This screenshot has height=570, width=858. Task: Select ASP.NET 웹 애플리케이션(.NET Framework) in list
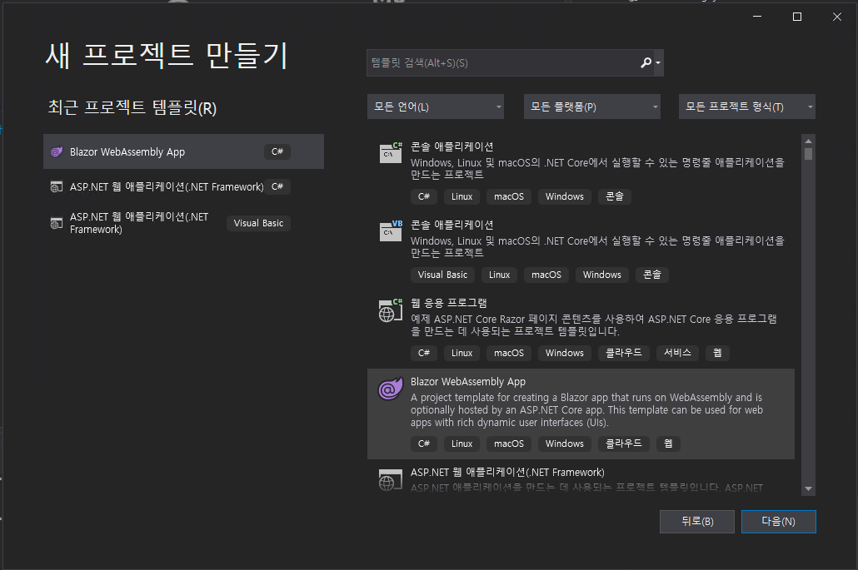coord(507,472)
